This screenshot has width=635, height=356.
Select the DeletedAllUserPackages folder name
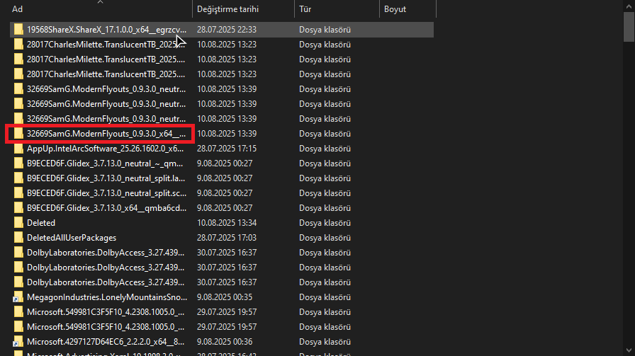point(72,238)
